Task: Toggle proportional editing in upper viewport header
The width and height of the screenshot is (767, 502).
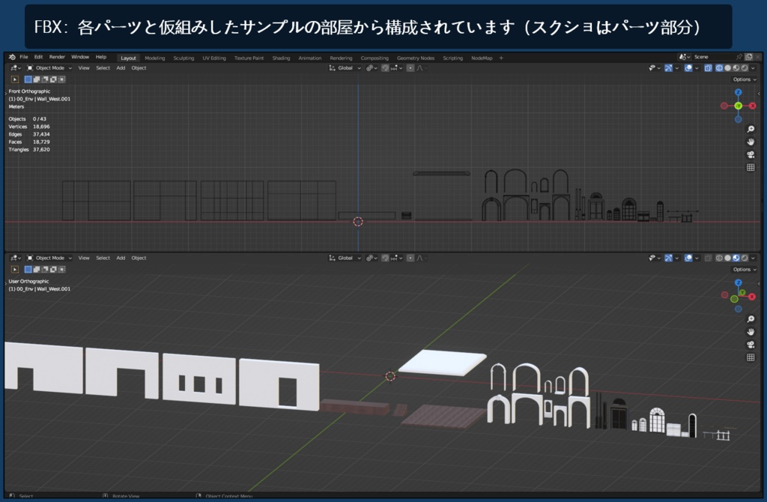Action: (410, 68)
